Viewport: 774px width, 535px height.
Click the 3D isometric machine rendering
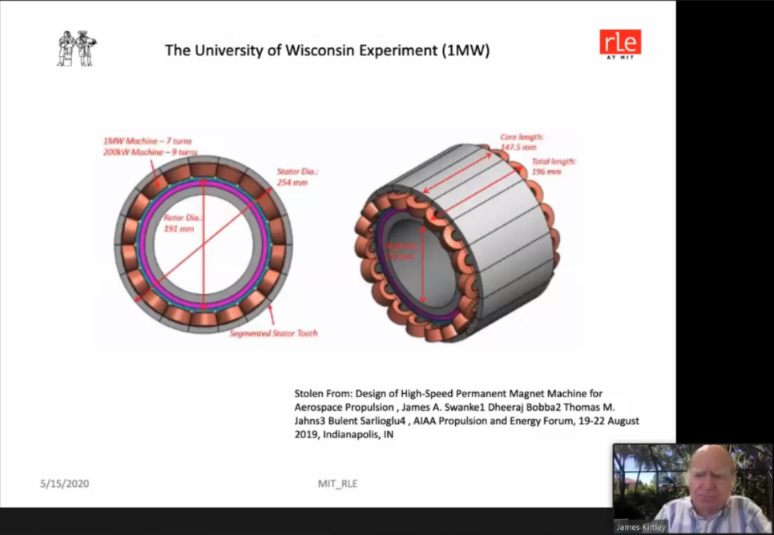click(455, 239)
